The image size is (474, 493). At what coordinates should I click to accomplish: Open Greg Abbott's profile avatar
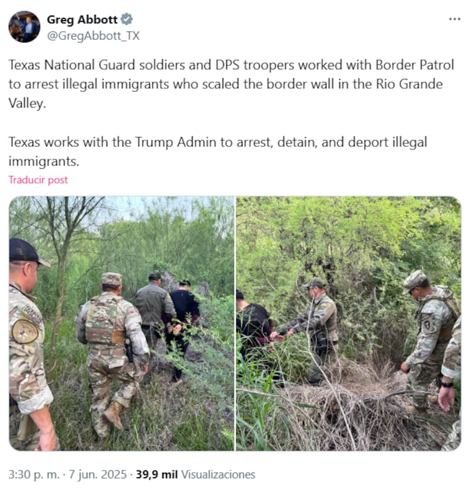24,27
